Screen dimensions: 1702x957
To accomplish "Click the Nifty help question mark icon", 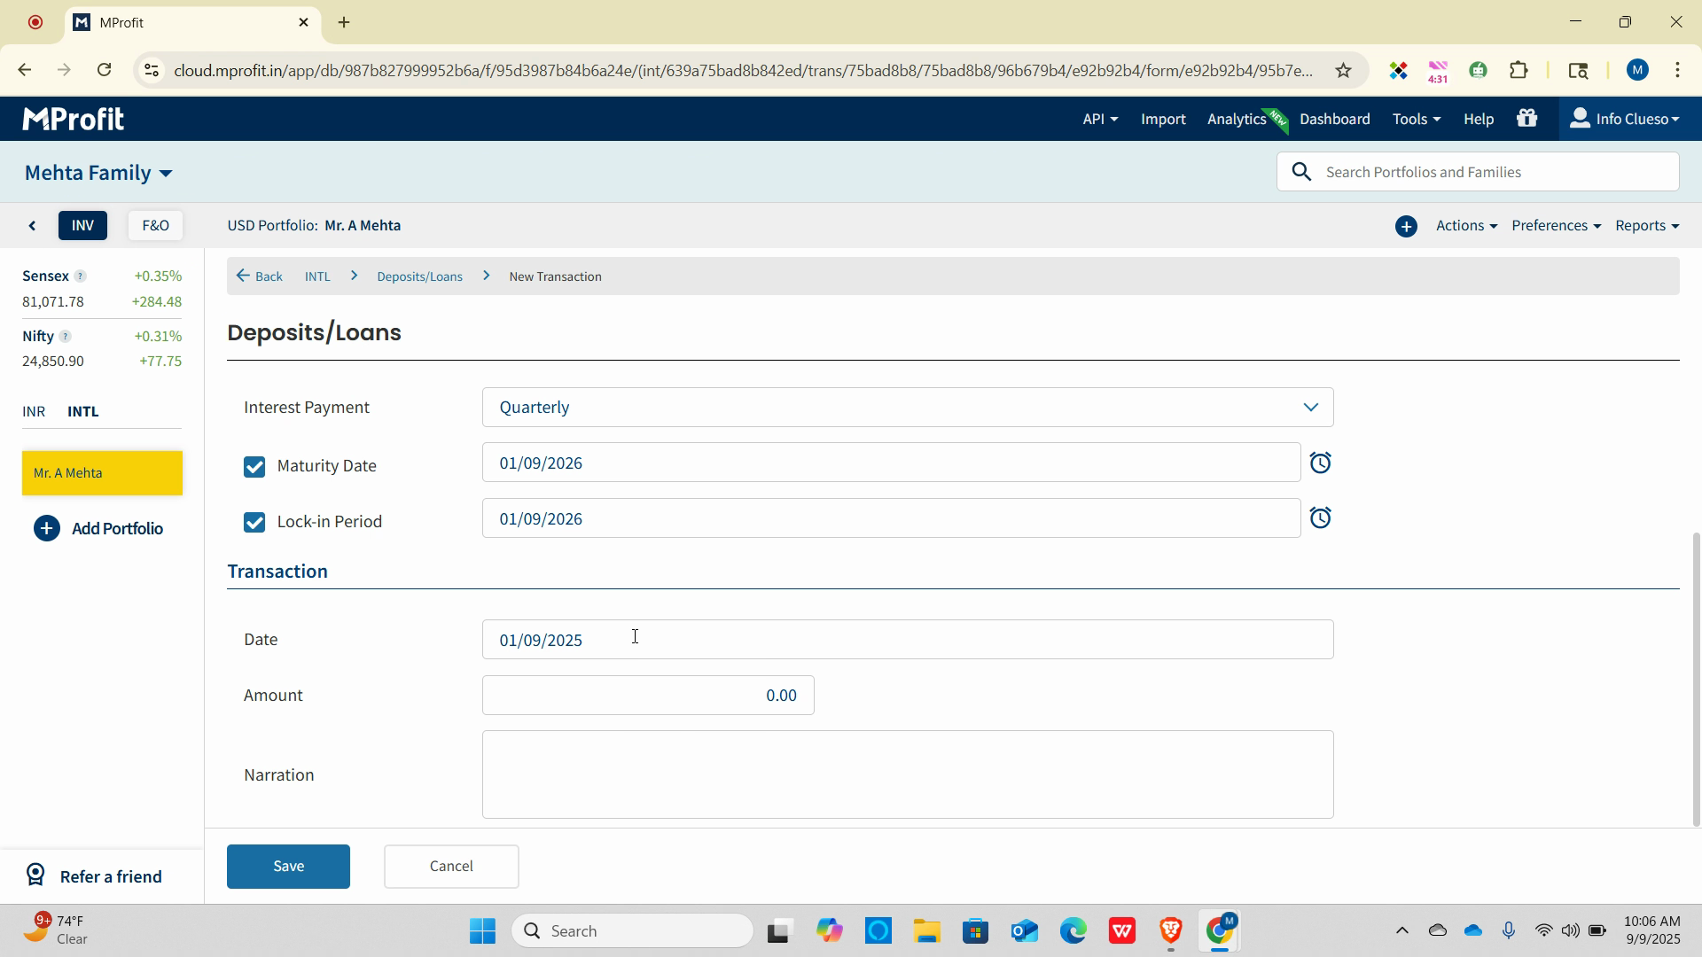I will click(65, 336).
